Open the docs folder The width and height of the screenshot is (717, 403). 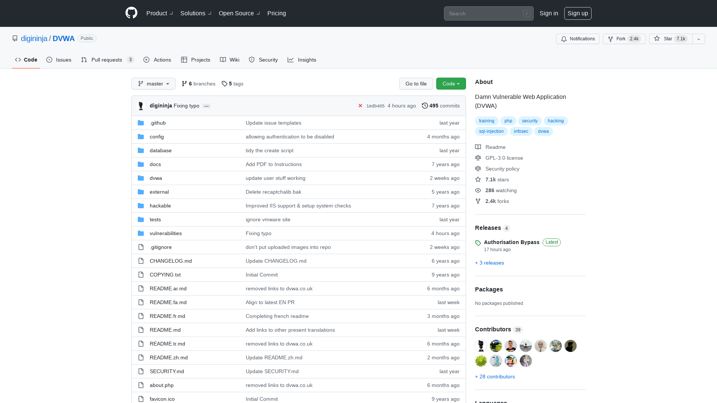[x=155, y=164]
